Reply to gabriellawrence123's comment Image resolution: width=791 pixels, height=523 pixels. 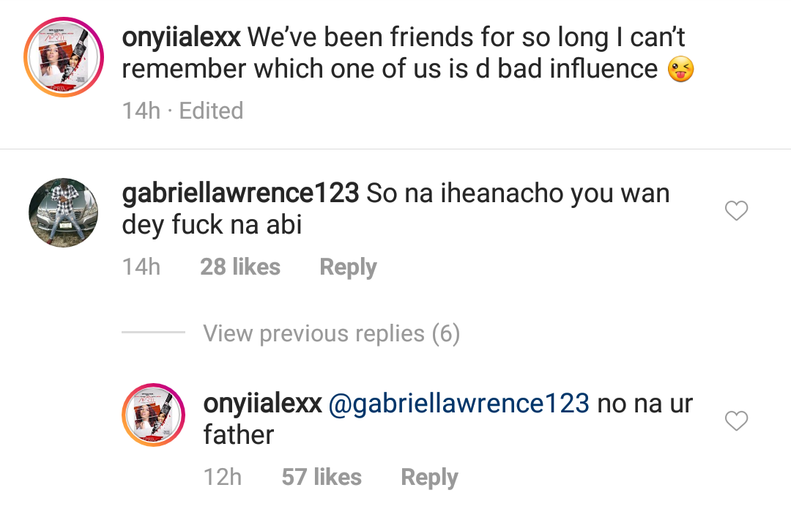pos(348,267)
